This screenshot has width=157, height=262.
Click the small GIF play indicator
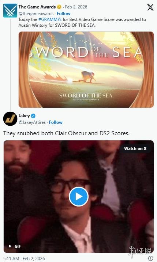click(10, 246)
